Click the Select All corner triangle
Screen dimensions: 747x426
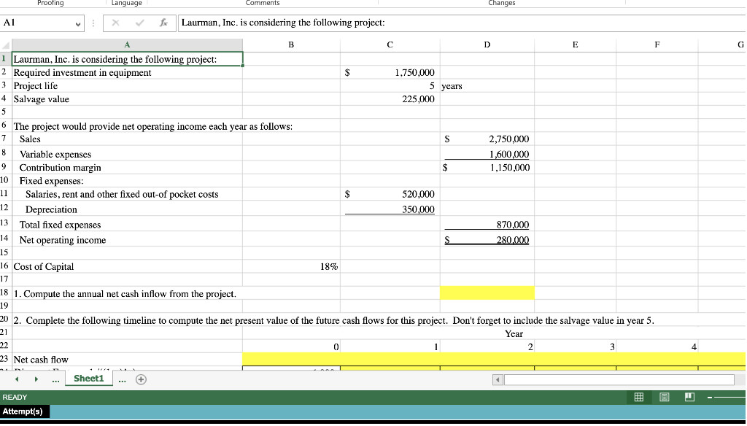6,44
